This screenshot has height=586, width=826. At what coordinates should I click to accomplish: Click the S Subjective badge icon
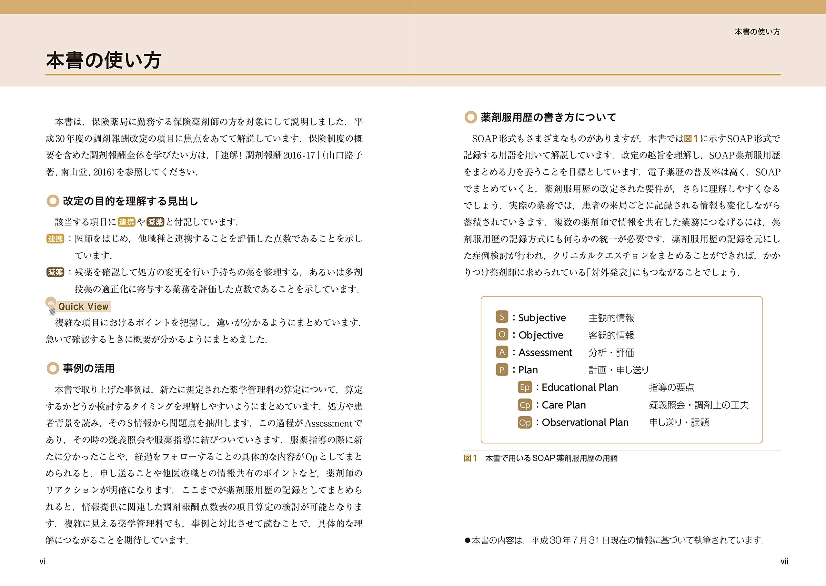(502, 317)
